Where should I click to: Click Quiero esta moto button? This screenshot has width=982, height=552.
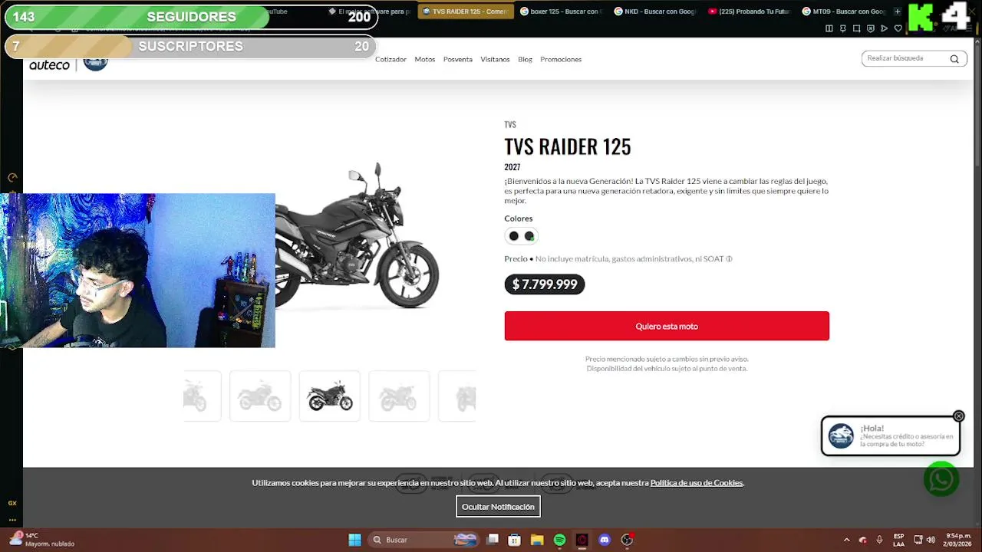[667, 326]
